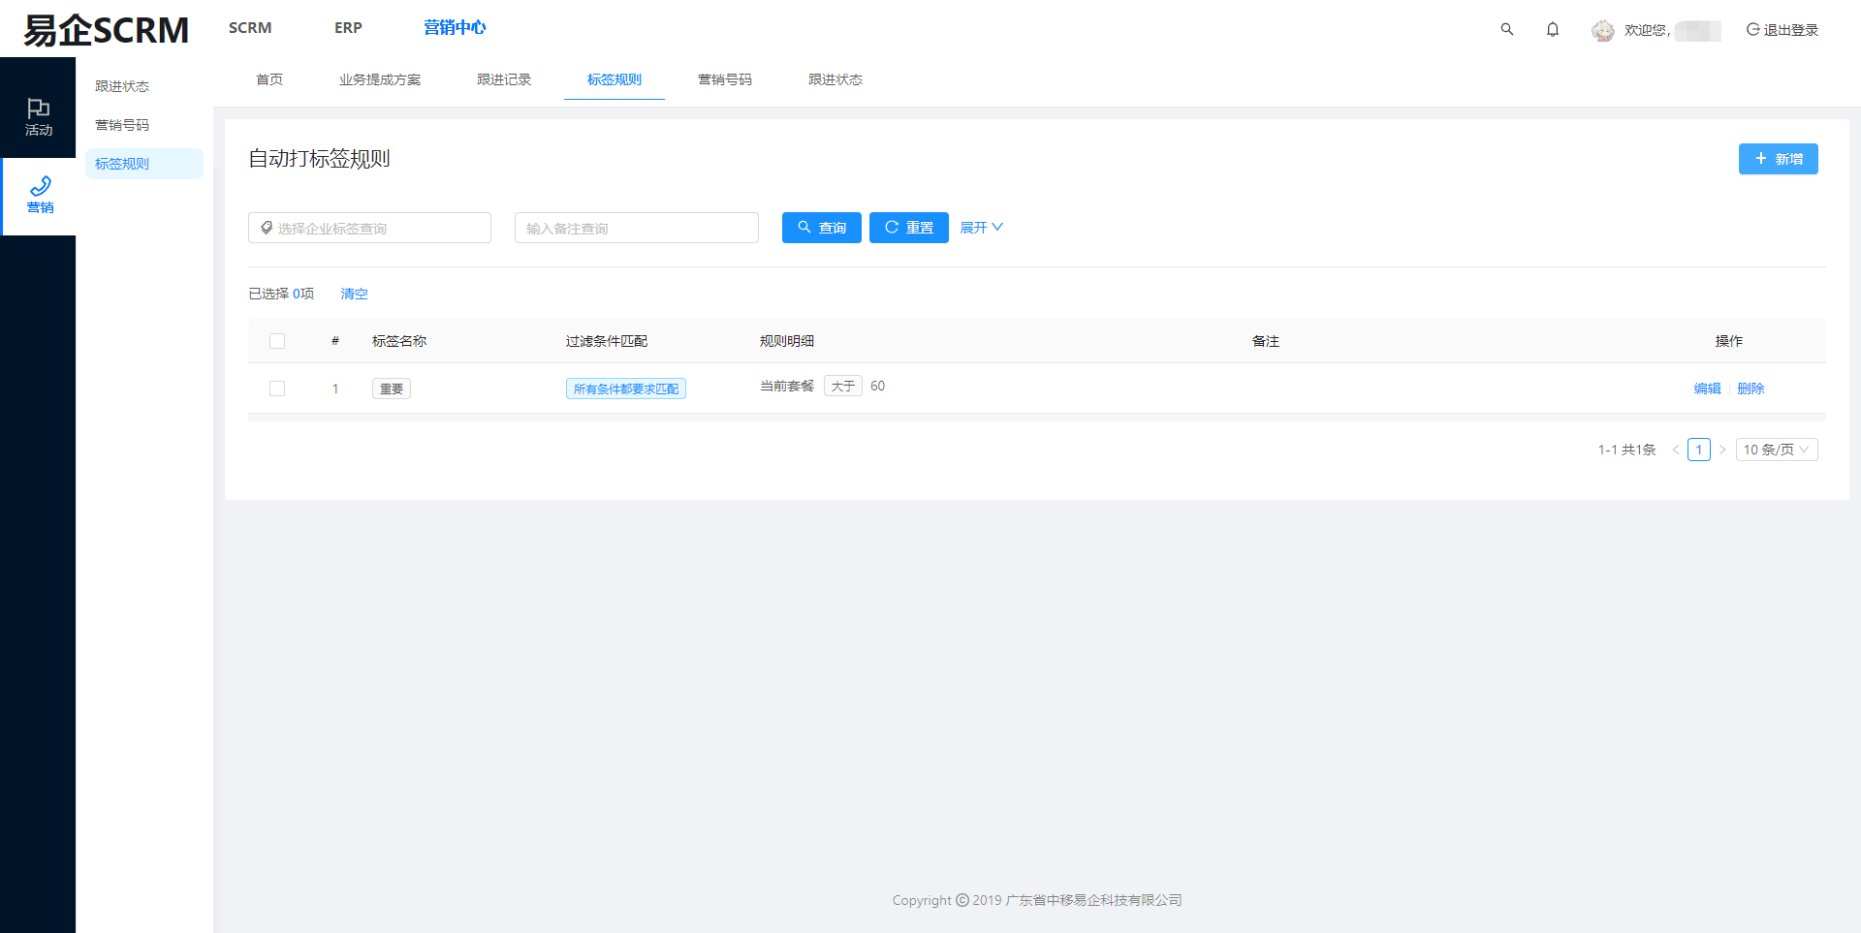This screenshot has width=1861, height=933.
Task: Open the notification bell
Action: click(x=1553, y=29)
